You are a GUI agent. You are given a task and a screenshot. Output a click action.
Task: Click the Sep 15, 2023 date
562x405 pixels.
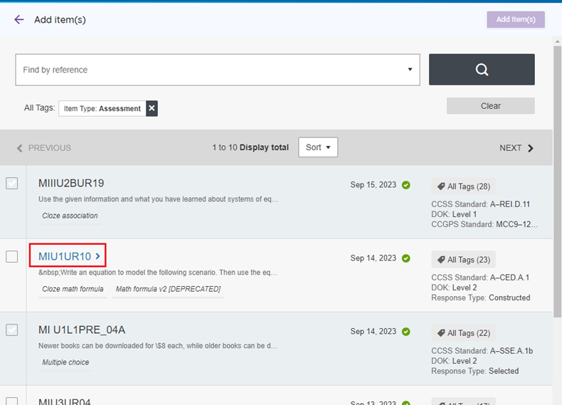(x=373, y=185)
